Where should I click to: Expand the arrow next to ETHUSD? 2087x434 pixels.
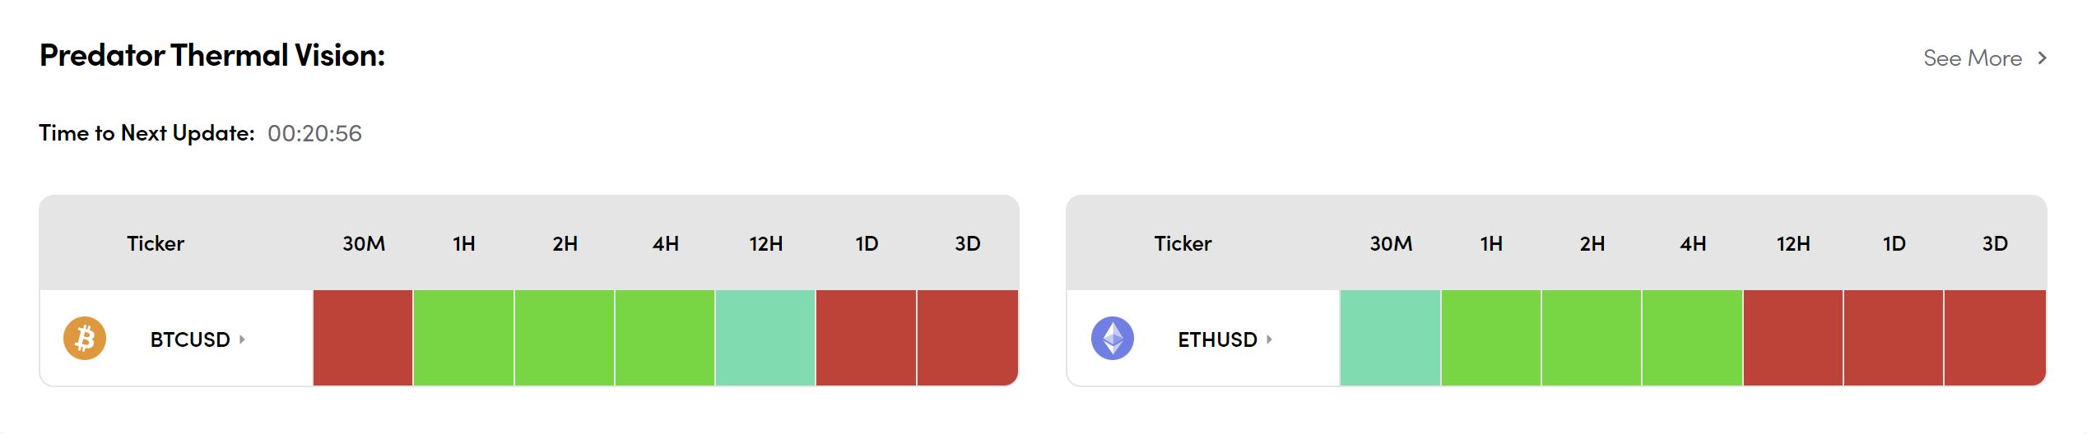click(x=1269, y=339)
